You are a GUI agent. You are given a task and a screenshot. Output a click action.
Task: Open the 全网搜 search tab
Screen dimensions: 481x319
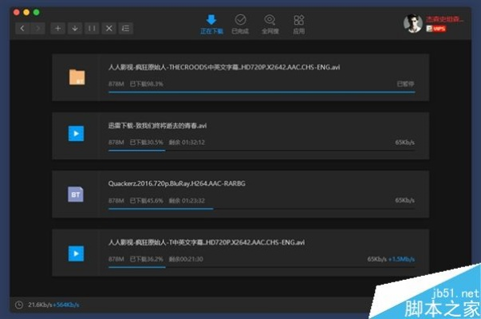270,24
